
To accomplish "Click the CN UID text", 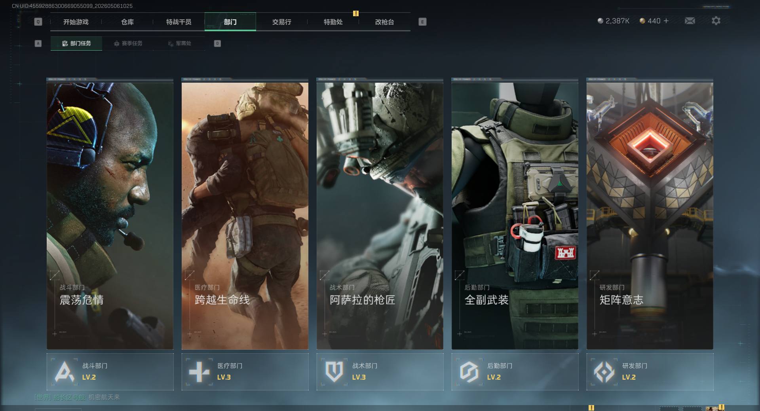I will [72, 6].
